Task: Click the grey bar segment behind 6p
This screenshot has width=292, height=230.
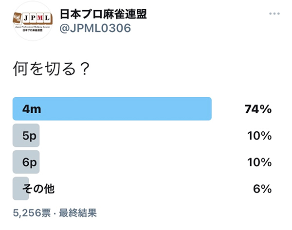Action: tap(26, 162)
